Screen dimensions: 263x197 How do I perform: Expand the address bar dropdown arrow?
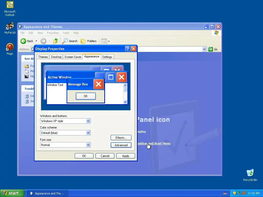tap(204, 49)
